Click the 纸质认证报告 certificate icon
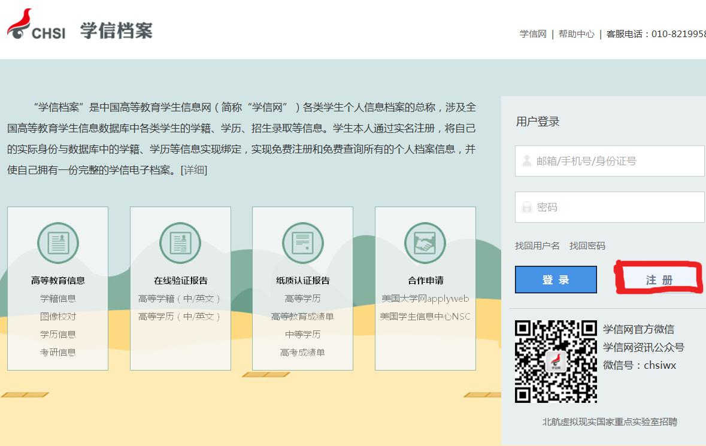This screenshot has height=446, width=706. point(302,243)
